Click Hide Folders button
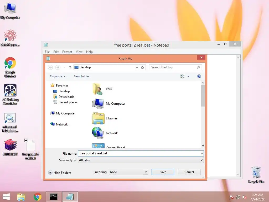This screenshot has height=202, width=269. coord(60,173)
